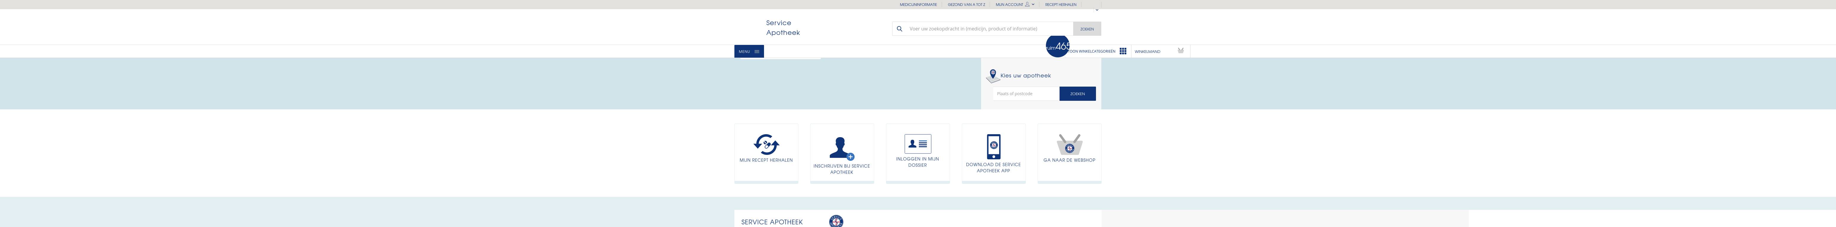
Task: Open Recept Herhalen in the top navigation
Action: (x=1060, y=4)
